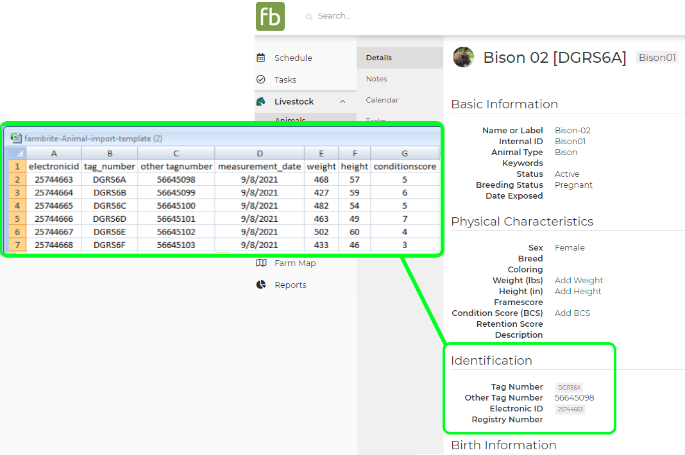Open Tasks in sidebar
The width and height of the screenshot is (685, 455).
285,80
